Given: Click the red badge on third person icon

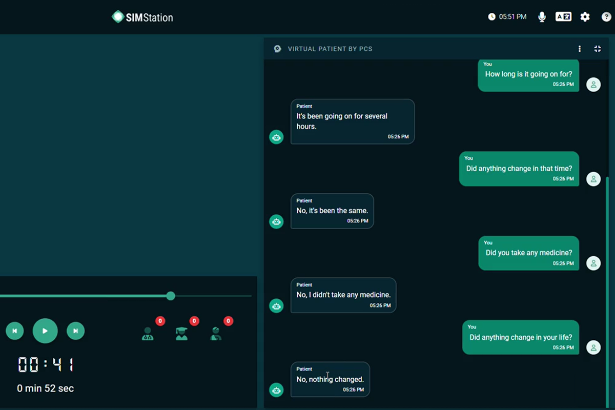Looking at the screenshot, I should click(x=229, y=321).
